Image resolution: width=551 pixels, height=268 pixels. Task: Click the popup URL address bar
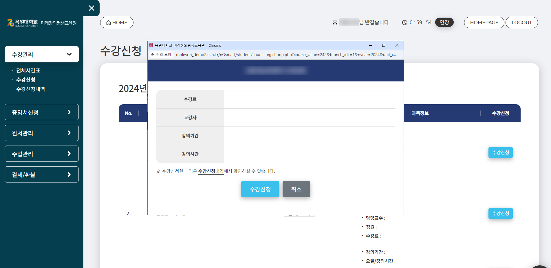pyautogui.click(x=285, y=55)
